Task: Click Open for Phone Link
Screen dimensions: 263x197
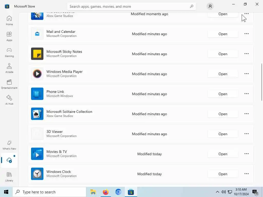Action: [x=223, y=94]
